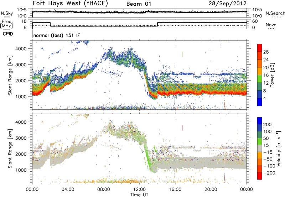Viewport: 285px width, 197px height.
Task: Click the '4' power colorbar tick
Action: click(264, 98)
